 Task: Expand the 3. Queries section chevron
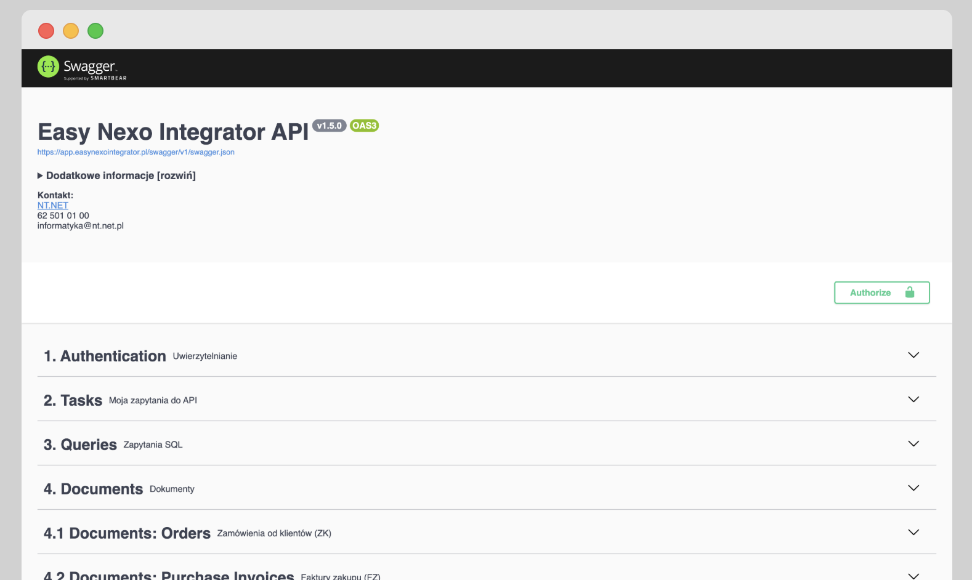[913, 444]
